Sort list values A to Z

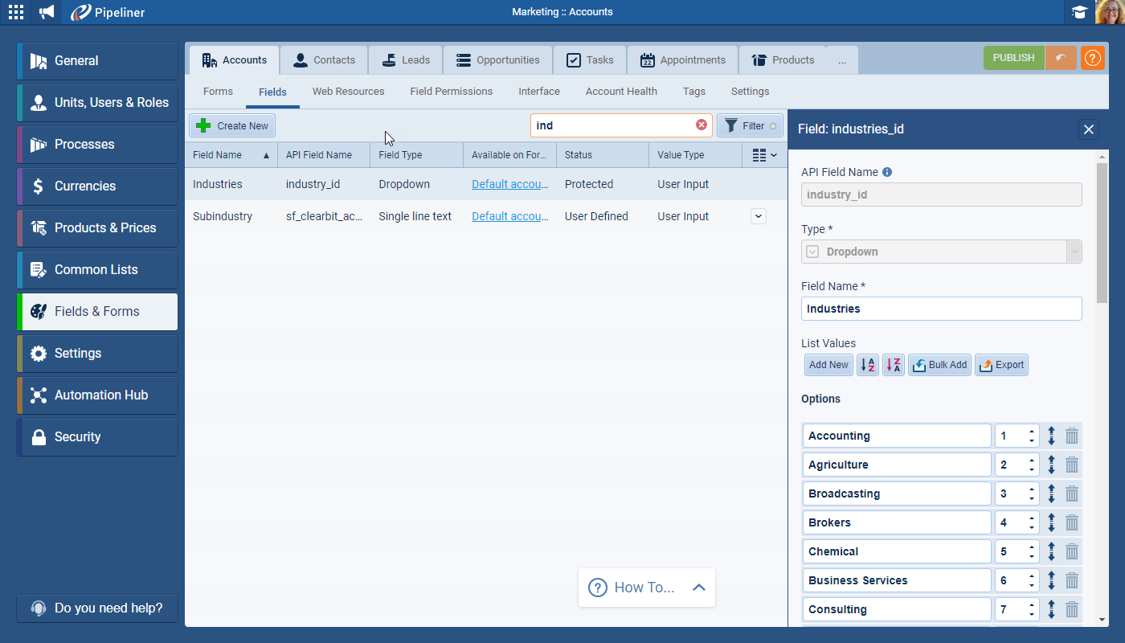pos(868,365)
